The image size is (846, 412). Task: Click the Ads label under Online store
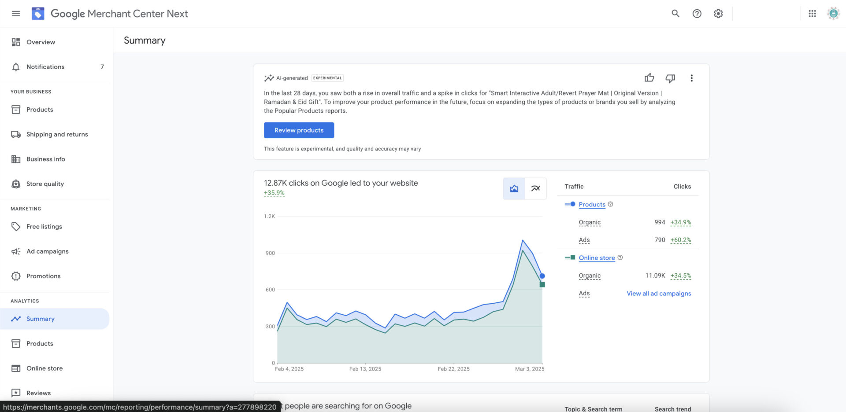[x=584, y=293]
